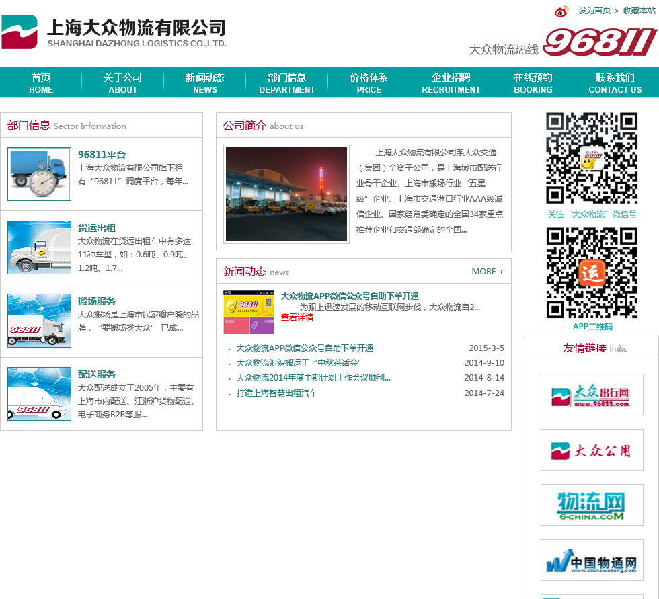
Task: Open 企业招聘 RECRUITMENT menu item
Action: pyautogui.click(x=451, y=83)
